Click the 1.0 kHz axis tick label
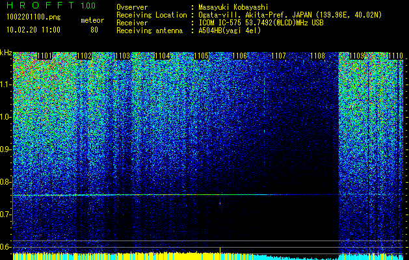The width and height of the screenshot is (409, 260). (x=5, y=117)
